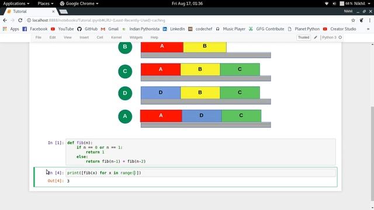
Task: Open the LinkedIn bookmark
Action: click(174, 29)
